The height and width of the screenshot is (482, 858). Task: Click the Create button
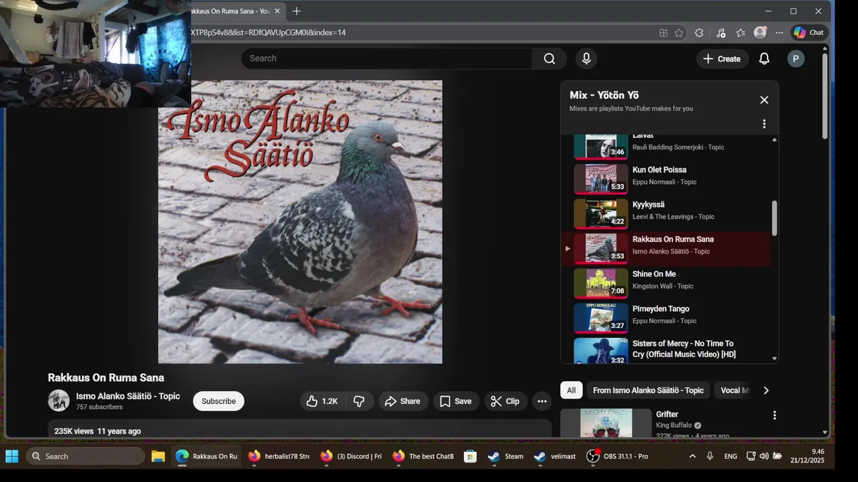(721, 59)
